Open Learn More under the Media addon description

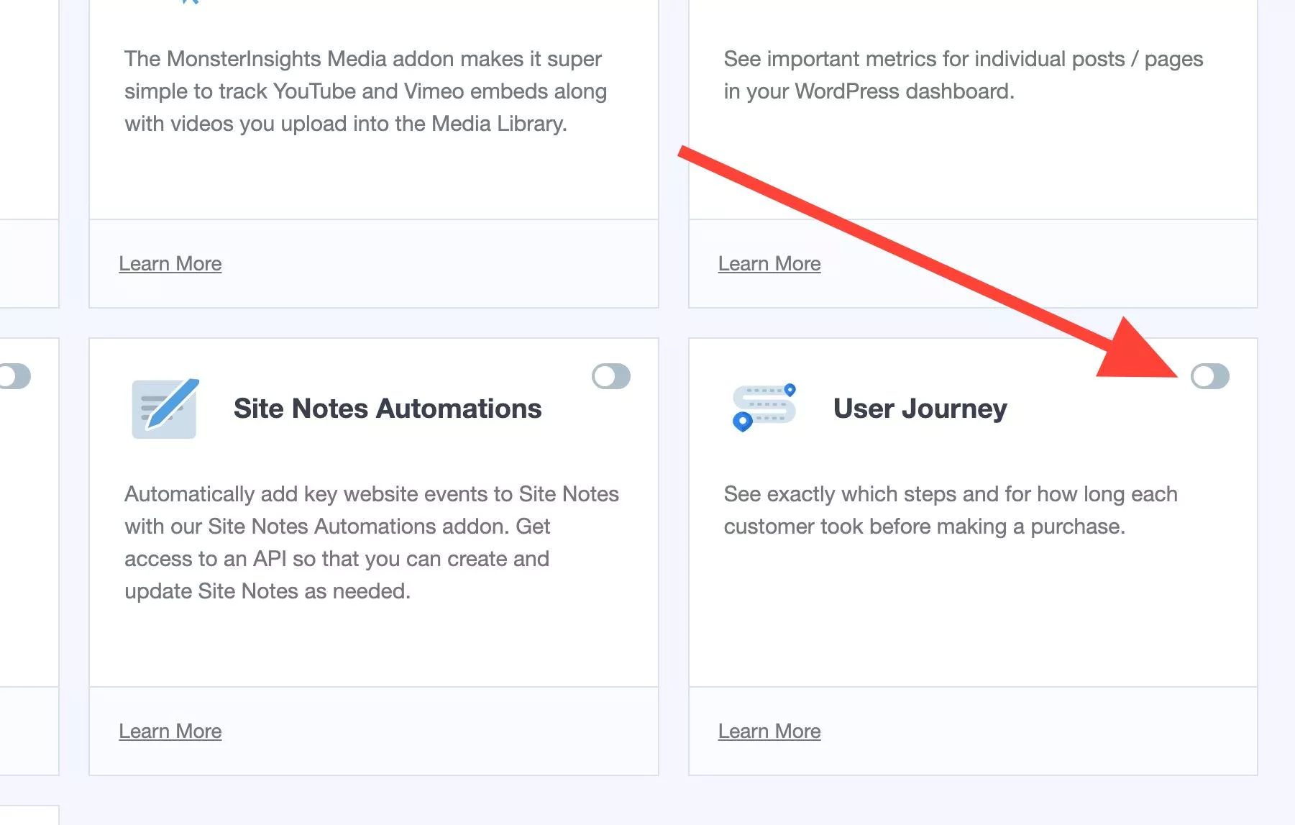(x=170, y=264)
